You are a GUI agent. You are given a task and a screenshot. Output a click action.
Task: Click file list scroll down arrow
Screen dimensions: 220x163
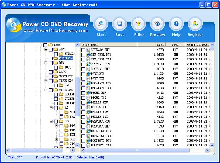pos(212,145)
